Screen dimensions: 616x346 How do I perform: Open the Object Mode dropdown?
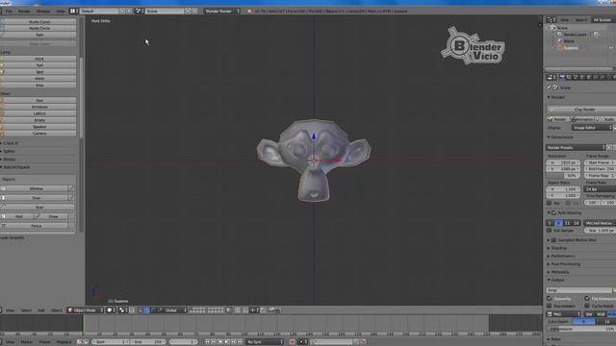click(x=86, y=310)
